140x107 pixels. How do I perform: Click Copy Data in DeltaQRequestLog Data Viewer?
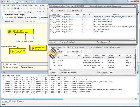pyautogui.click(x=74, y=10)
